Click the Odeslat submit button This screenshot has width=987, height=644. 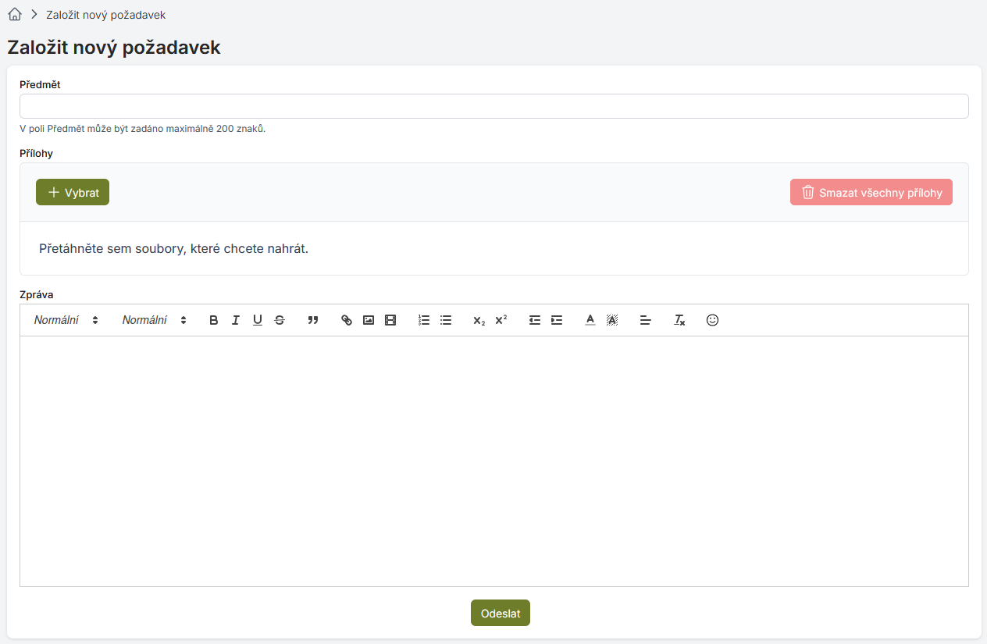(x=501, y=613)
